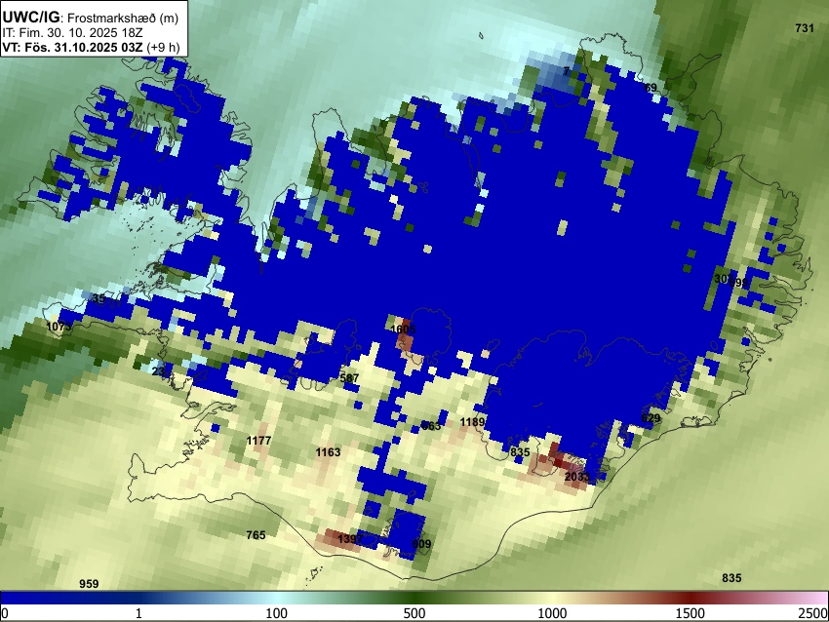The width and height of the screenshot is (829, 622).
Task: Select the 1177 value label
Action: point(258,441)
